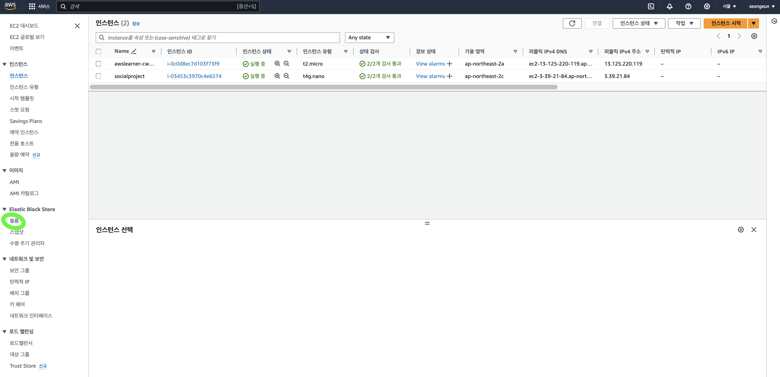Click the disabled 연결 connect button

pyautogui.click(x=597, y=23)
